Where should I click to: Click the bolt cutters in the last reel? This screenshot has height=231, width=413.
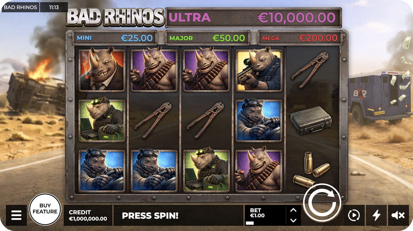(x=310, y=70)
